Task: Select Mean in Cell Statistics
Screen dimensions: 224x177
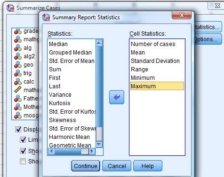Action: click(138, 53)
